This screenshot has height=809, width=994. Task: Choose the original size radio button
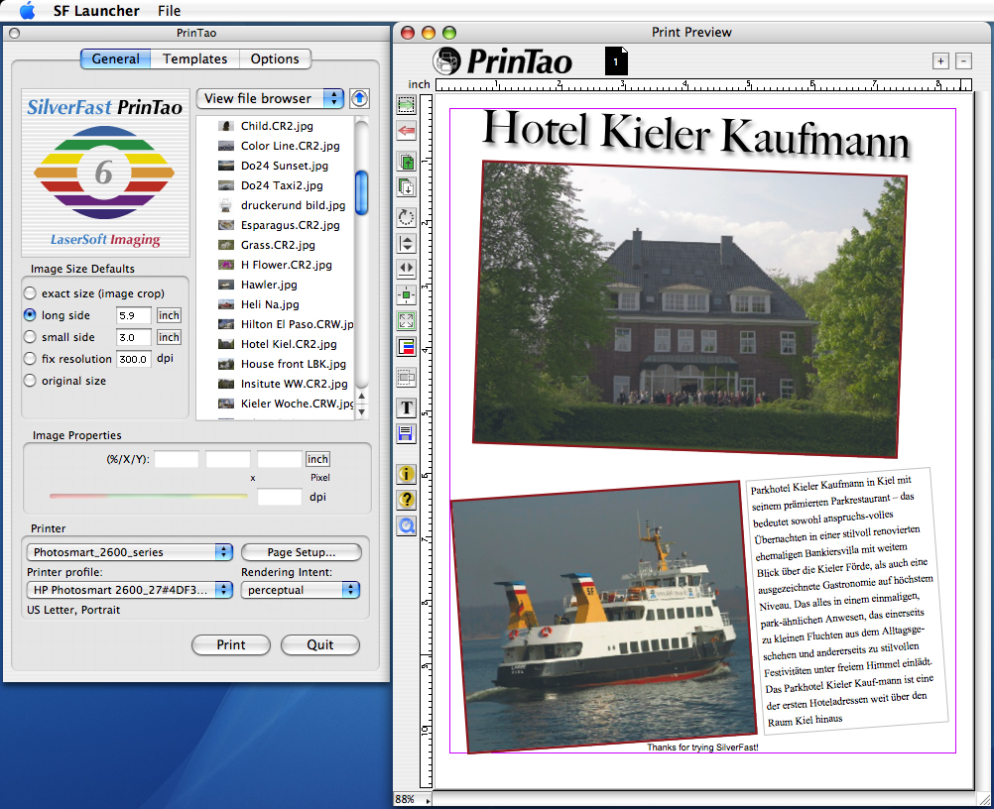point(30,381)
